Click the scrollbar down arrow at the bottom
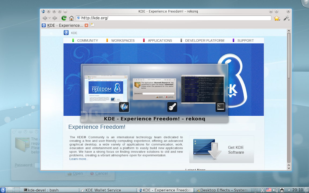The width and height of the screenshot is (309, 193). pos(289,168)
